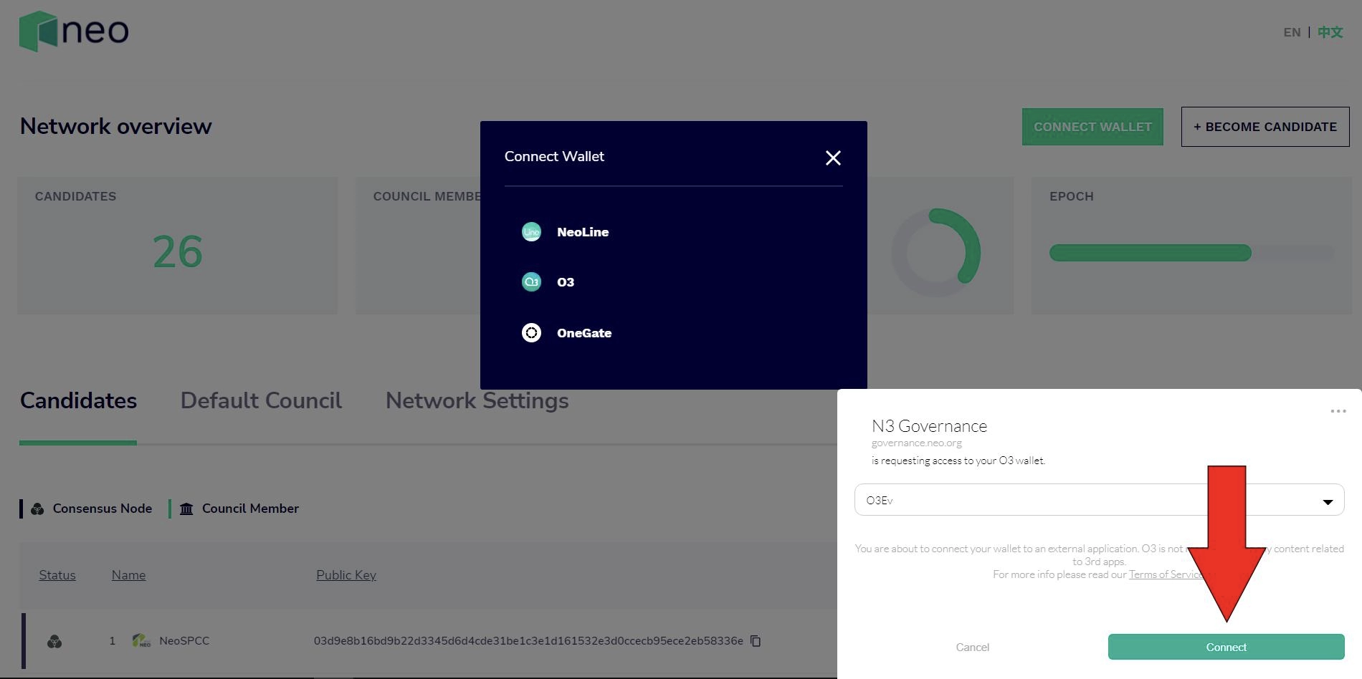Viewport: 1362px width, 679px height.
Task: Open the Terms of Service link
Action: tap(1166, 574)
